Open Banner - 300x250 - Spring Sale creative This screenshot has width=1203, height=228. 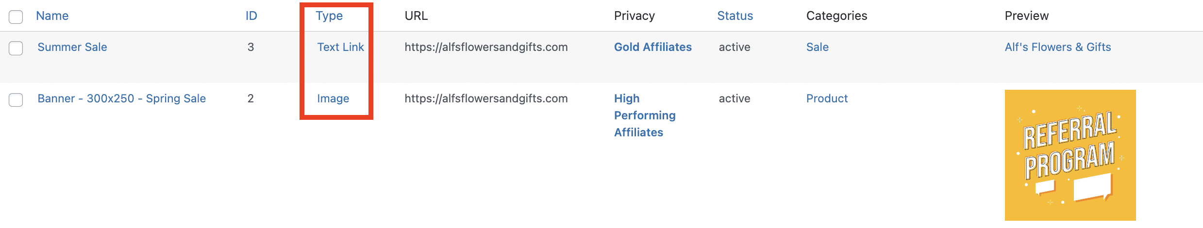pyautogui.click(x=122, y=98)
